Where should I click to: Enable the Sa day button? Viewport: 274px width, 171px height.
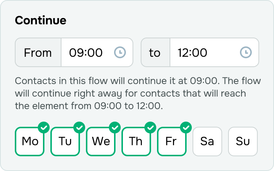tap(207, 142)
